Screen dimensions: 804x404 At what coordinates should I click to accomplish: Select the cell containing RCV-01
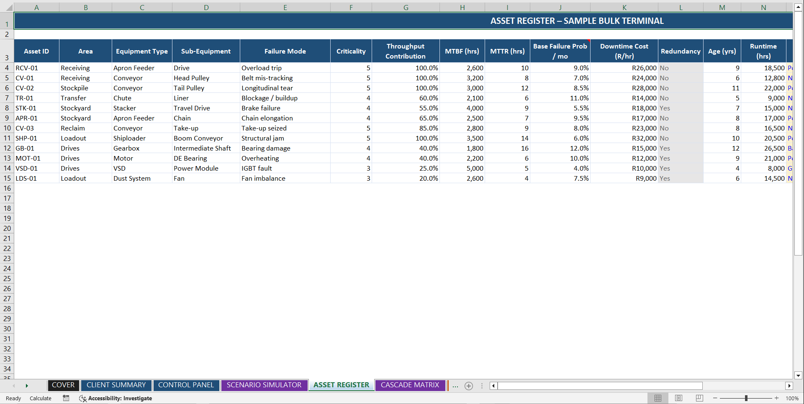click(x=36, y=68)
